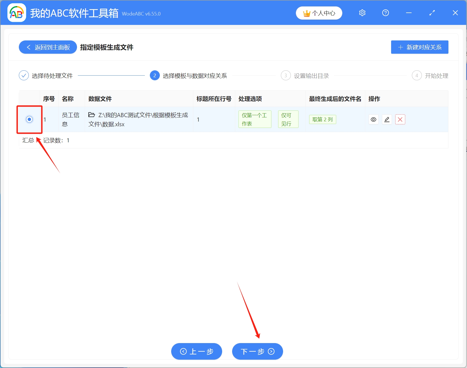
Task: Open step 设置输出目录
Action: pos(311,75)
